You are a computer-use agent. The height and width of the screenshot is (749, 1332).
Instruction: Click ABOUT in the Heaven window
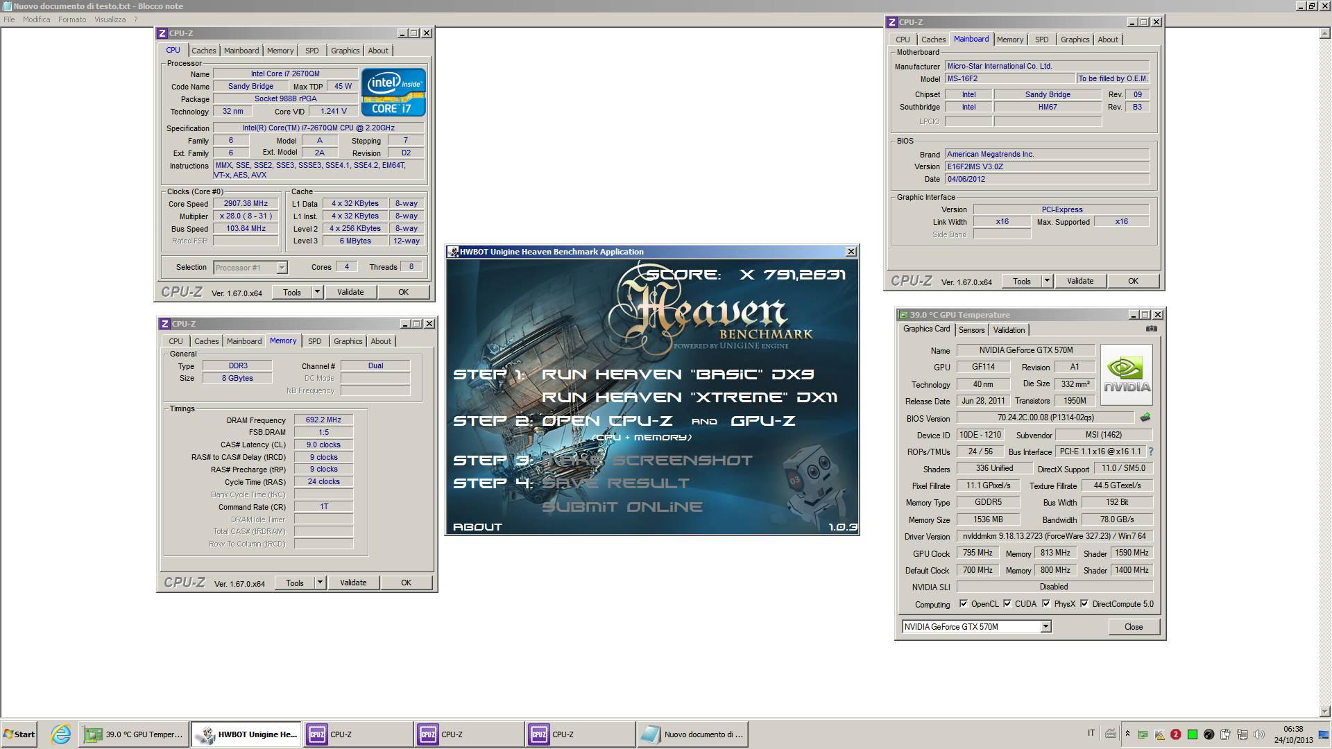[477, 527]
